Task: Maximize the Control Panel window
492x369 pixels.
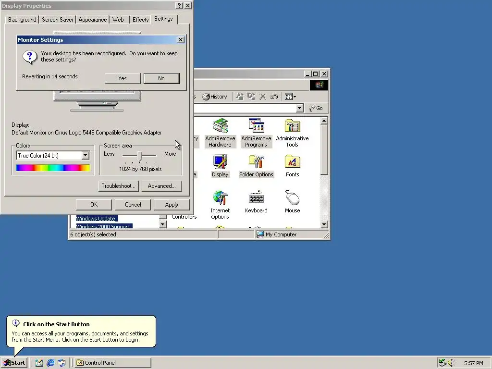Action: 316,74
